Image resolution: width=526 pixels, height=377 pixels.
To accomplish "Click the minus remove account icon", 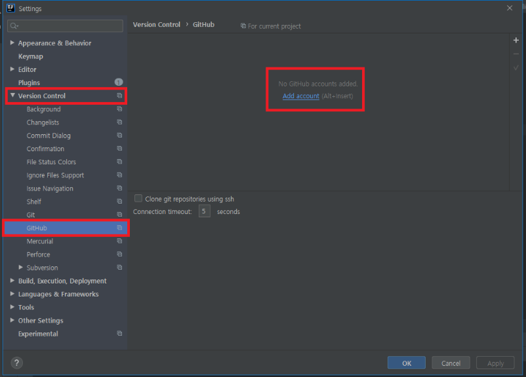I will tap(516, 54).
